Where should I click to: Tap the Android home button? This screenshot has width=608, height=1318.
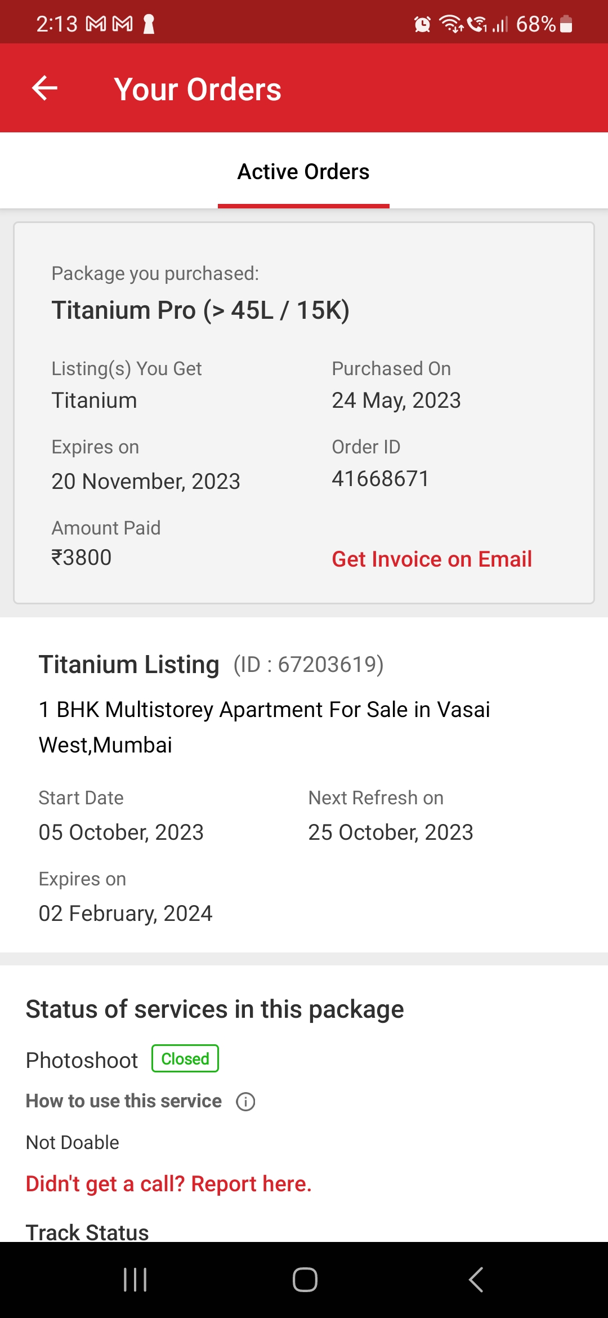pos(305,1280)
